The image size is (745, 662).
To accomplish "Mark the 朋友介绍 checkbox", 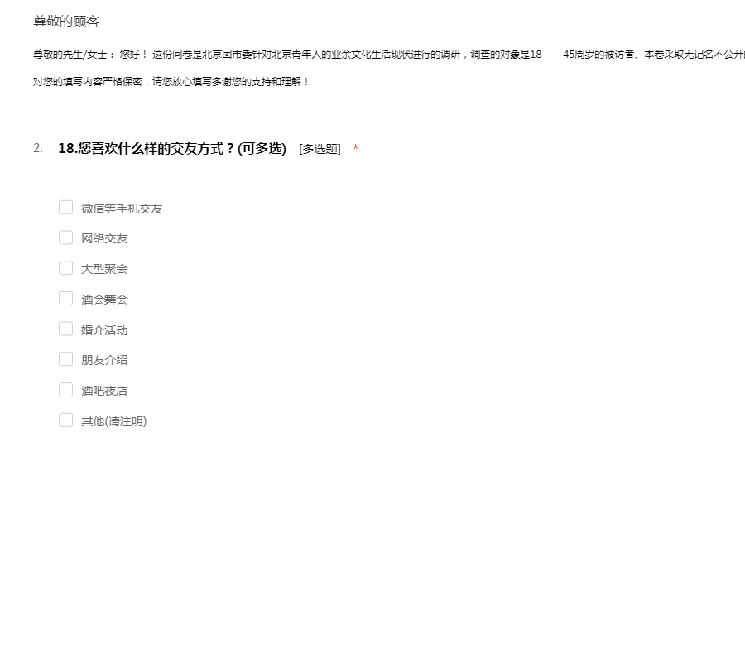I will click(x=65, y=359).
